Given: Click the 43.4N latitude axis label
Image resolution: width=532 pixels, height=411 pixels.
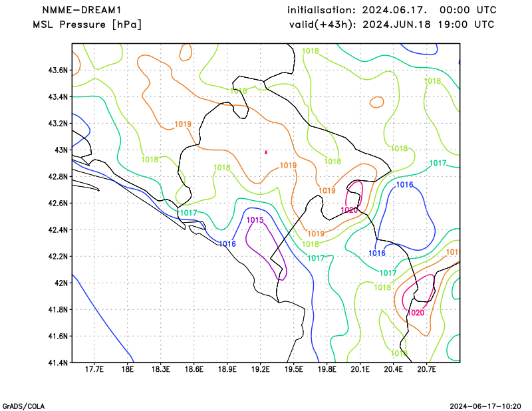Looking at the screenshot, I should coord(58,97).
